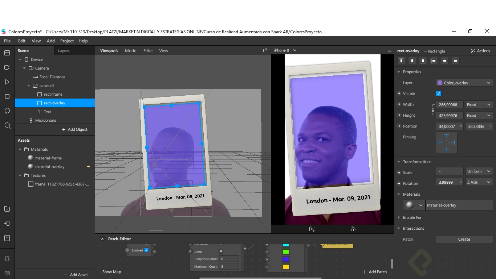This screenshot has height=279, width=496.
Task: Click the Create patch button
Action: pos(464,239)
